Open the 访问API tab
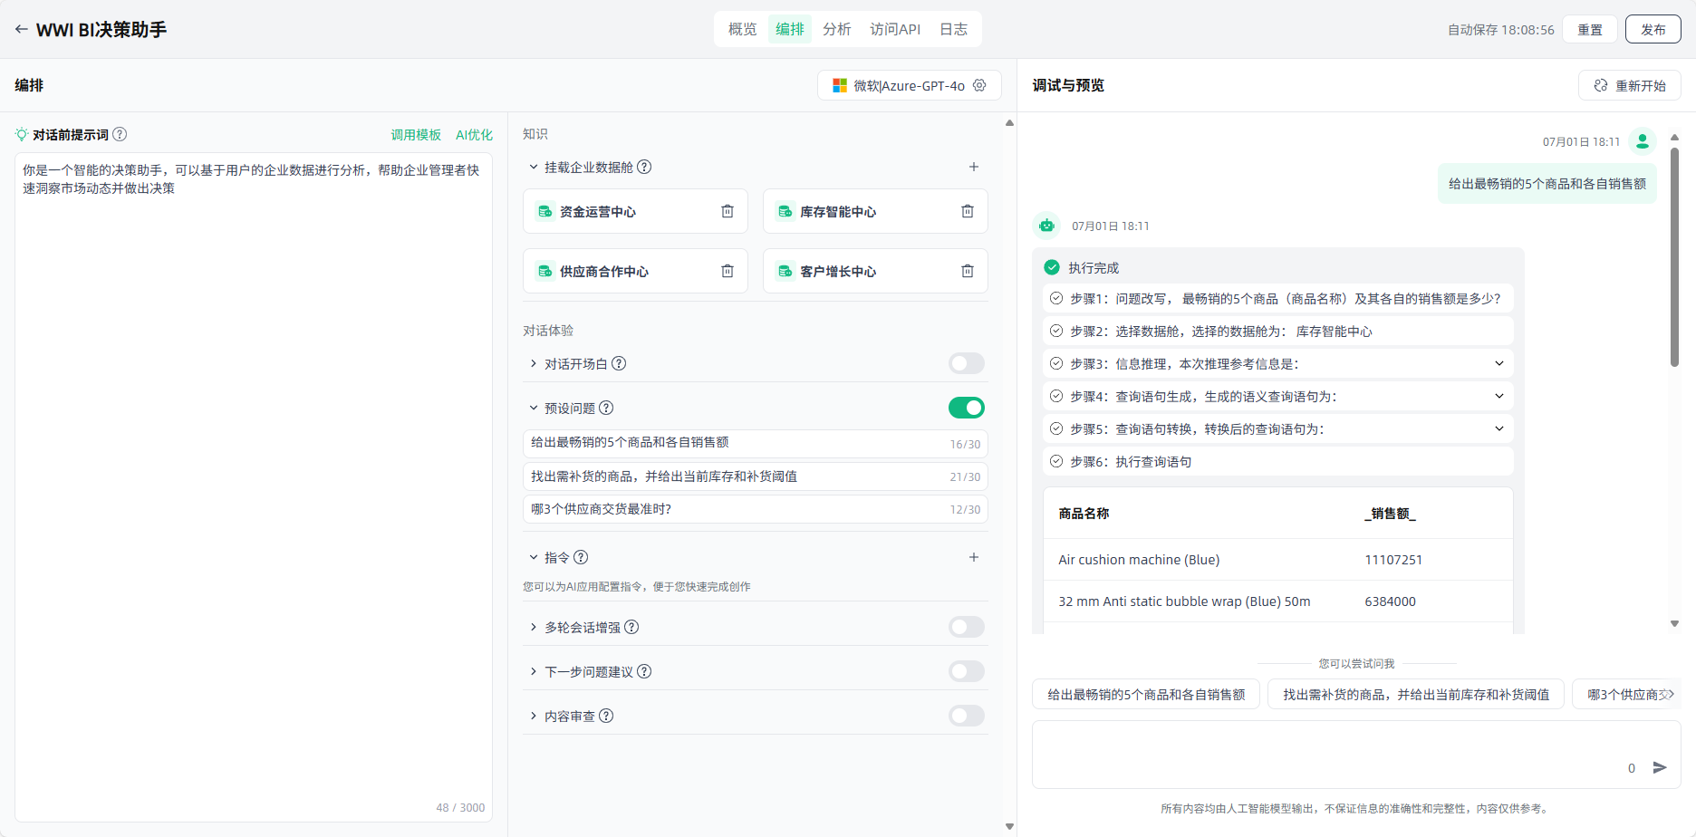Viewport: 1696px width, 837px height. tap(894, 29)
